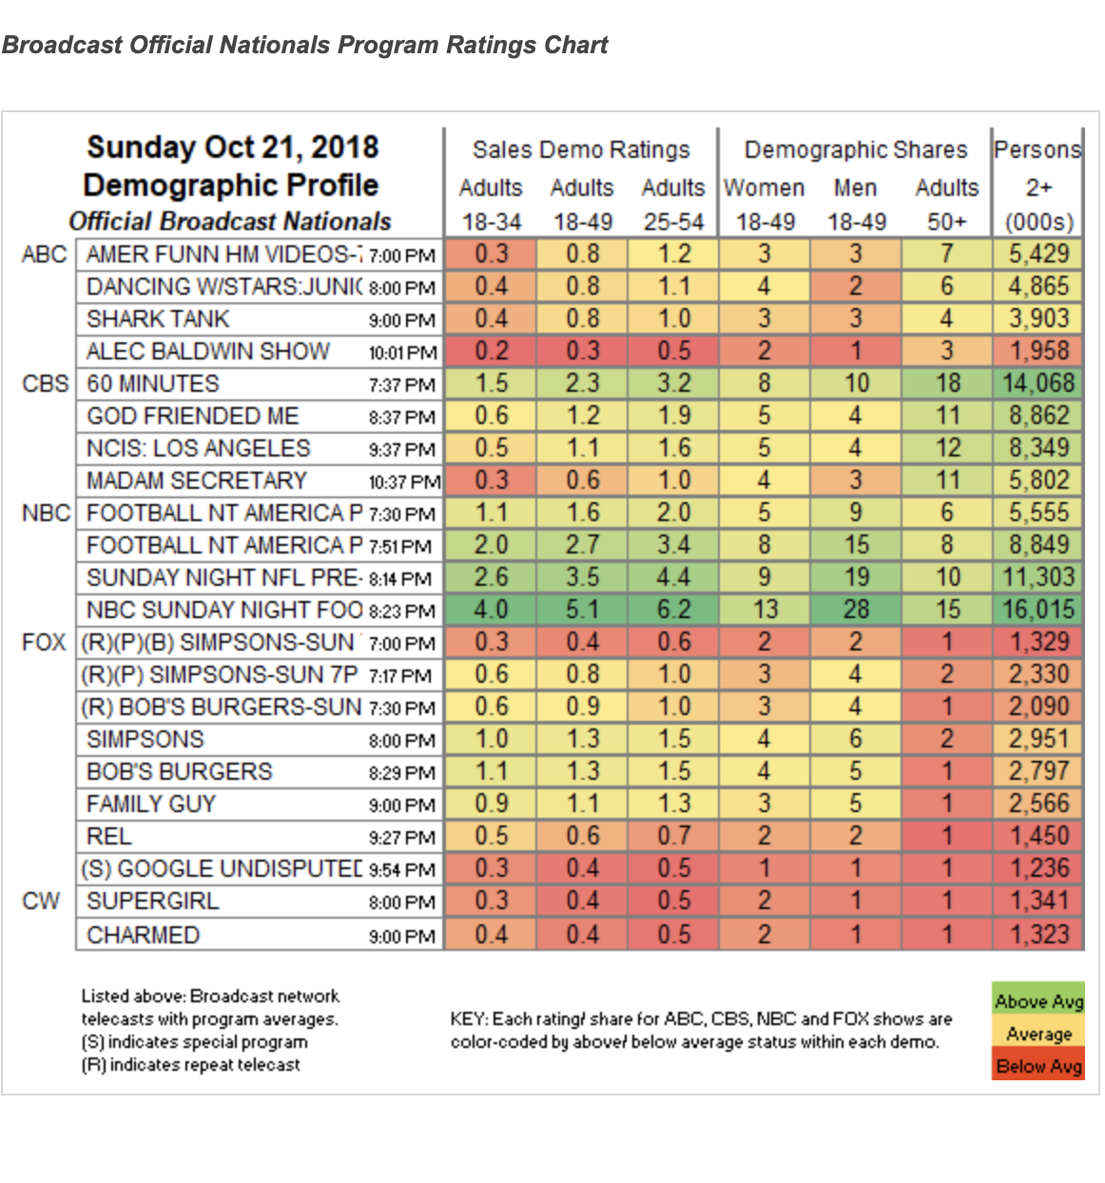The height and width of the screenshot is (1183, 1105).
Task: Click the NBC SUNDAY NIGHT FOO program name
Action: [x=224, y=609]
